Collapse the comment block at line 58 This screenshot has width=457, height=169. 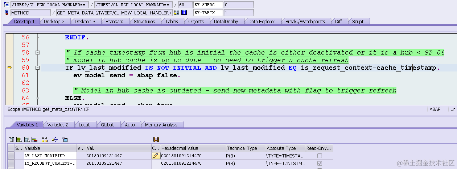point(37,52)
